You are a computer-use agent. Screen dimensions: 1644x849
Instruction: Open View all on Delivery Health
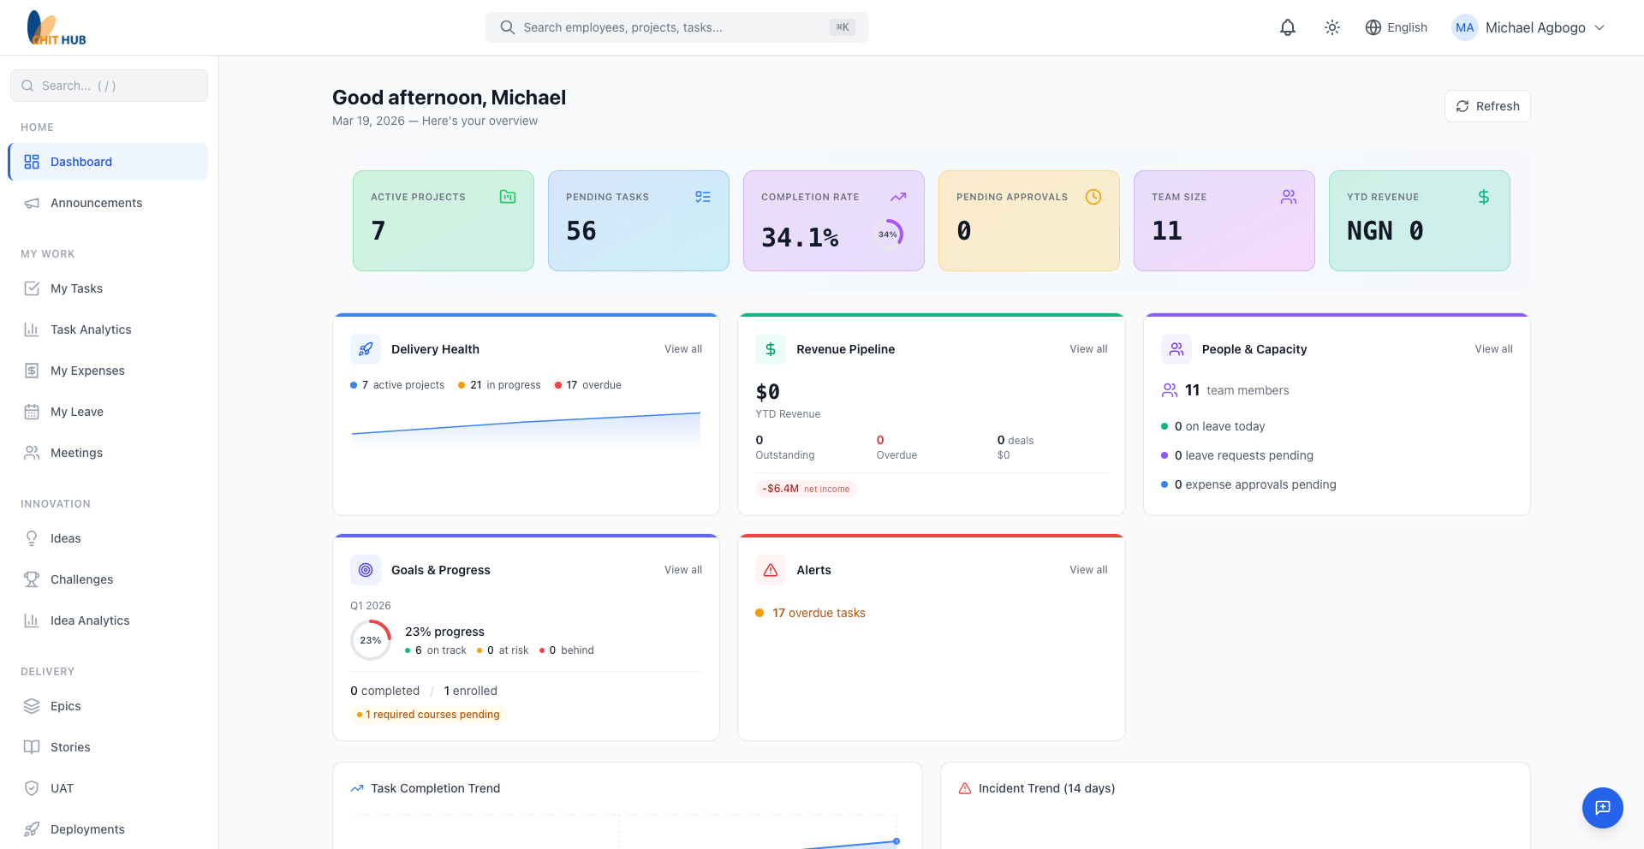[x=682, y=348]
